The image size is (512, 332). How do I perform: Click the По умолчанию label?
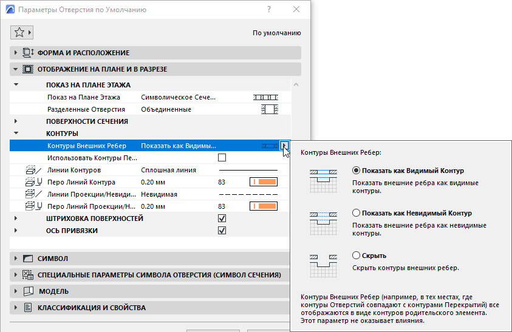[x=277, y=33]
